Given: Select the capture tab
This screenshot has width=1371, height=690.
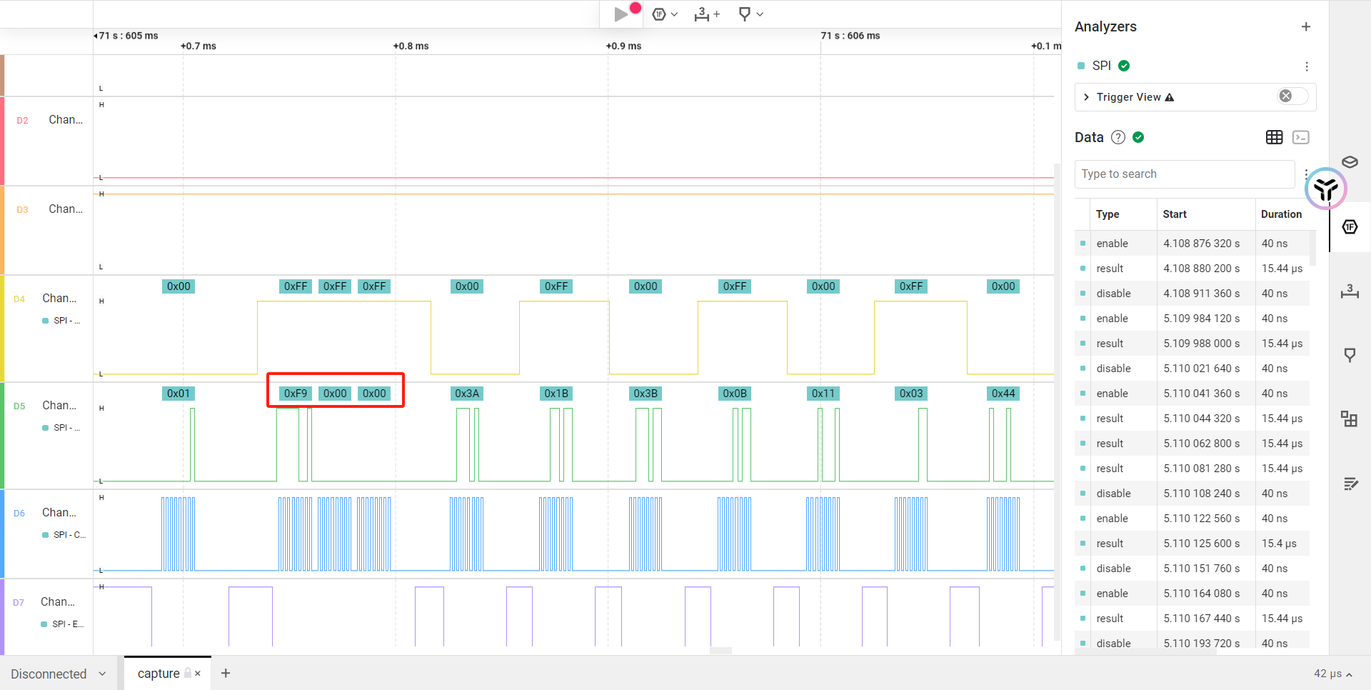Looking at the screenshot, I should pyautogui.click(x=159, y=674).
